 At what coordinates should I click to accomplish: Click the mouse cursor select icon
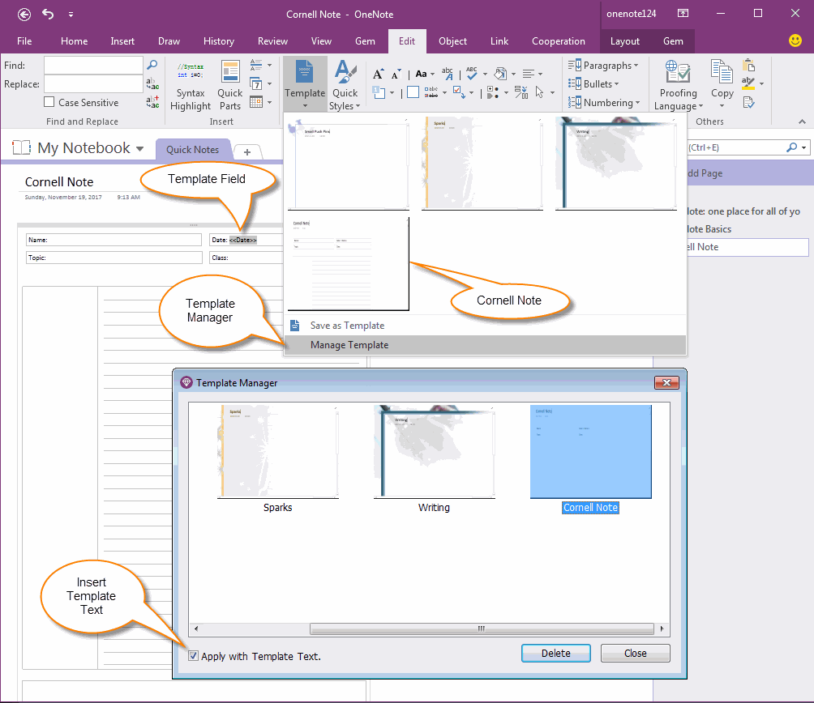pyautogui.click(x=539, y=93)
